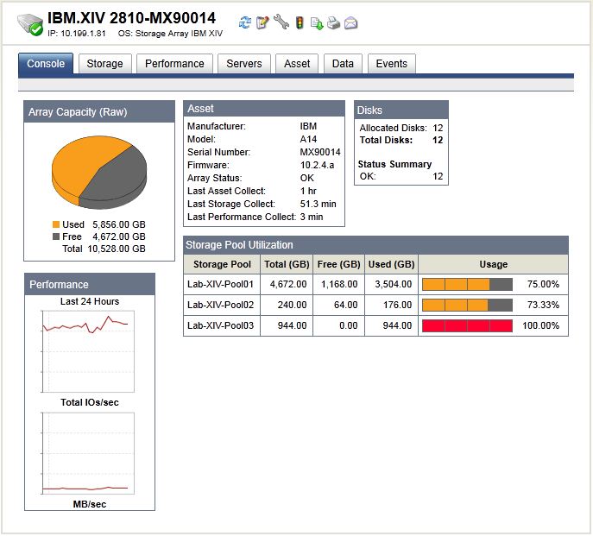Click the Array Capacity pie chart
Image resolution: width=593 pixels, height=536 pixels.
click(99, 172)
